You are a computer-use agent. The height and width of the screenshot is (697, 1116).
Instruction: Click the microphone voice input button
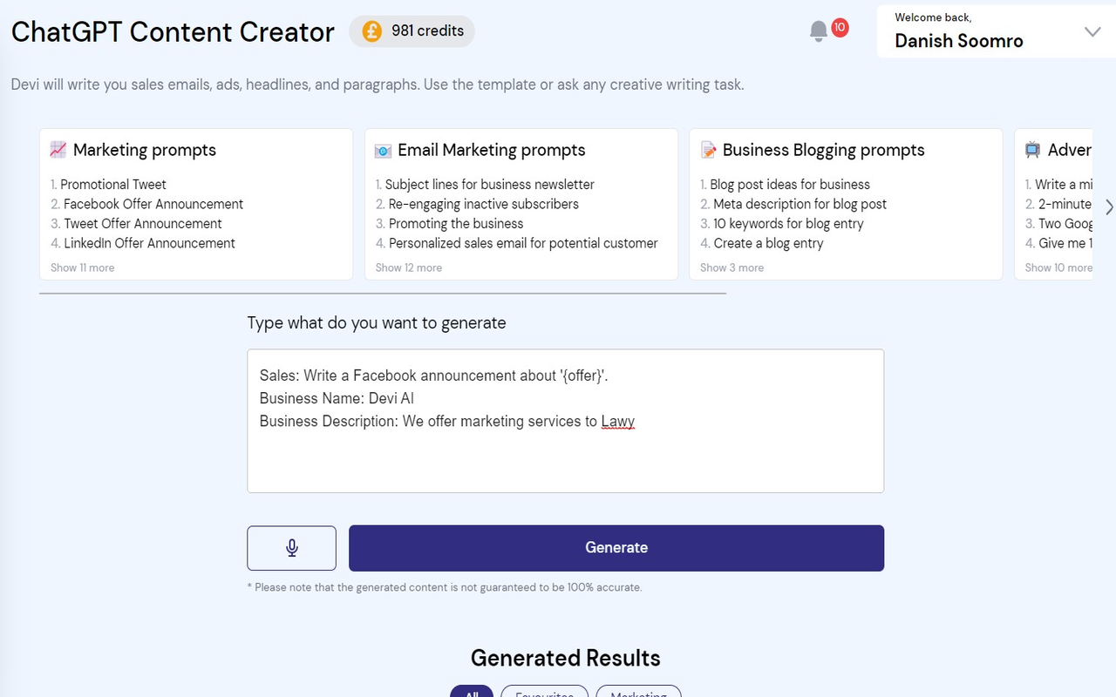(x=292, y=548)
